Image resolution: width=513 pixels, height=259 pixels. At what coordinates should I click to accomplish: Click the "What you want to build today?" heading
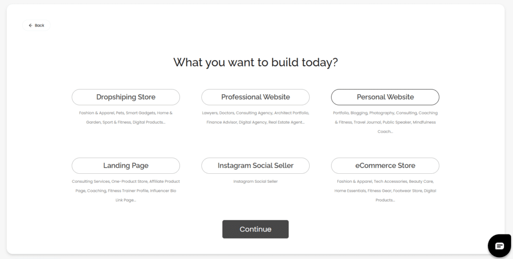coord(255,63)
